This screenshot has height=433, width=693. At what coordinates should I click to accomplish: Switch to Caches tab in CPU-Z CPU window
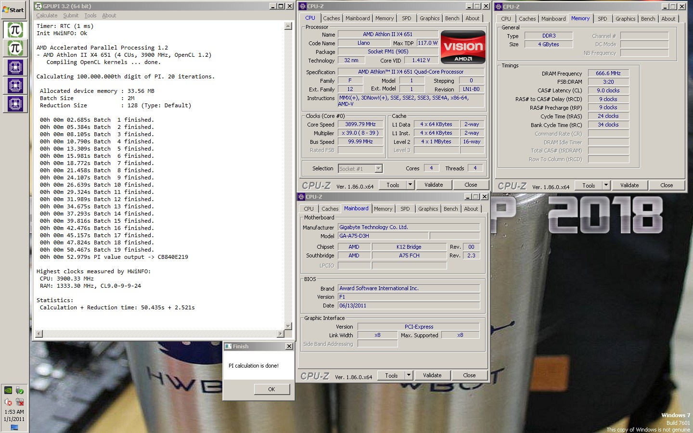click(332, 18)
